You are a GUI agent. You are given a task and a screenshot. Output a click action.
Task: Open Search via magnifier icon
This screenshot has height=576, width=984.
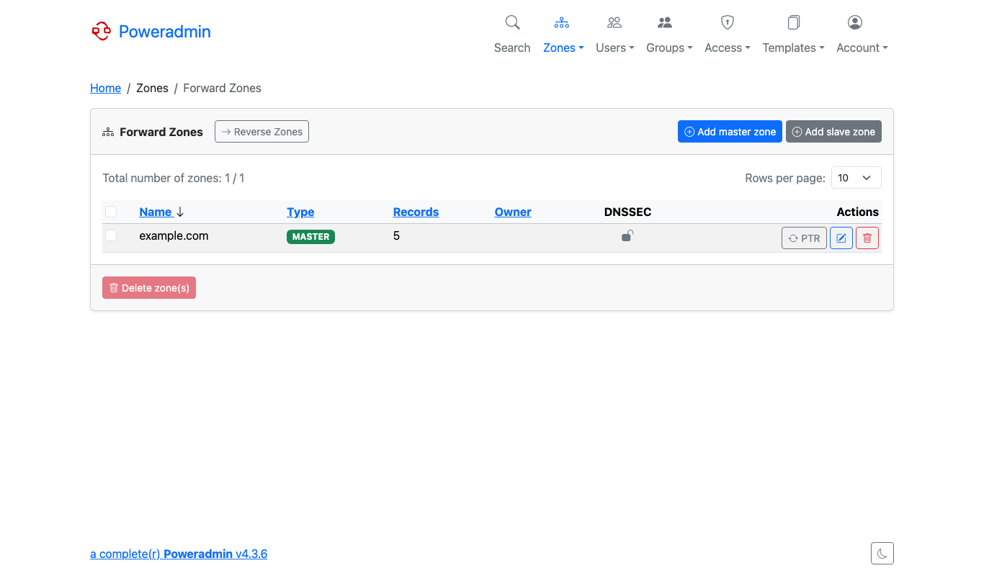[x=512, y=22]
